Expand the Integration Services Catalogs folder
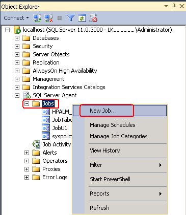This screenshot has width=186, height=215. [x=17, y=87]
